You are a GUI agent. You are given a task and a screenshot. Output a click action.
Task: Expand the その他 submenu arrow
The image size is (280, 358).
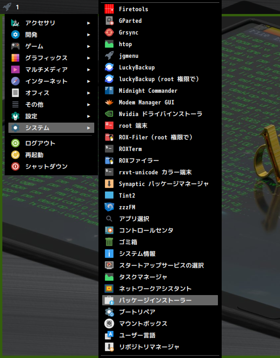89,104
